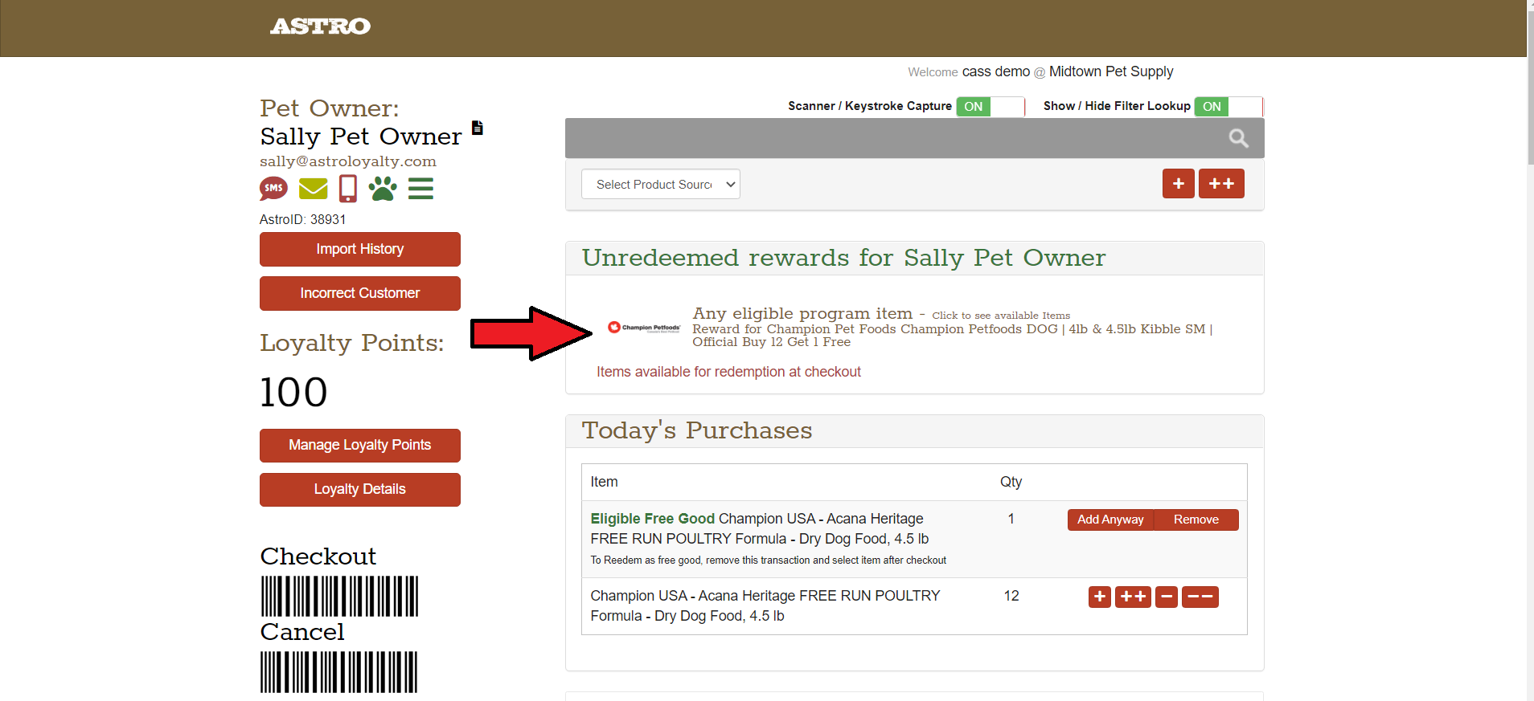This screenshot has height=701, width=1534.
Task: Toggle Show / Hide Filter Lookup switch
Action: coord(1228,107)
